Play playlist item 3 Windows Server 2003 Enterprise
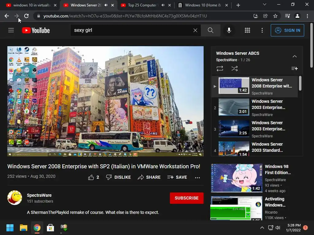The height and width of the screenshot is (235, 314). (x=255, y=129)
